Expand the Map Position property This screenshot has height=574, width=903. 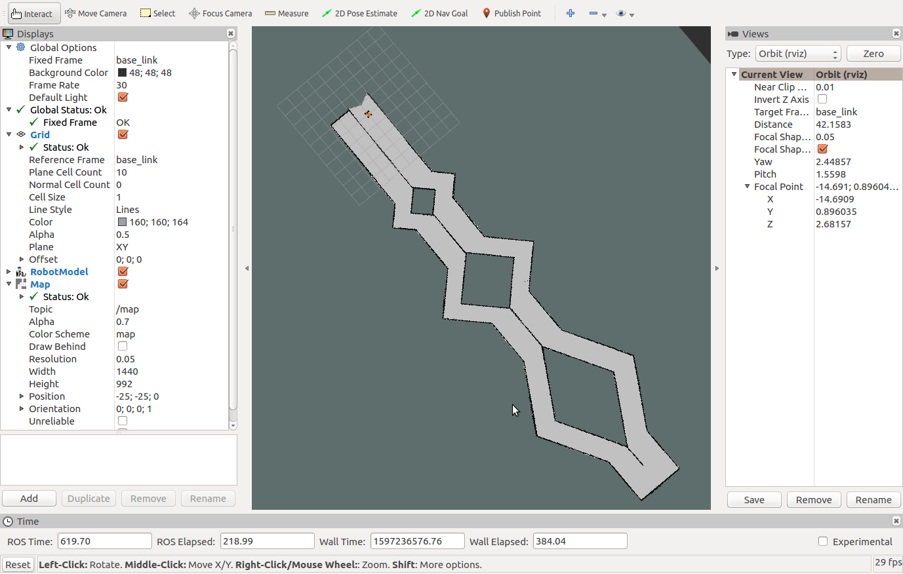(x=22, y=396)
